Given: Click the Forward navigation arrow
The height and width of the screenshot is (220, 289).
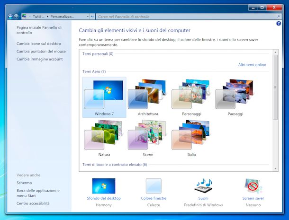Looking at the screenshot, I should point(16,17).
